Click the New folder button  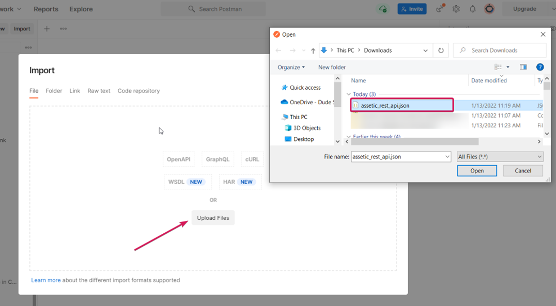(x=332, y=67)
